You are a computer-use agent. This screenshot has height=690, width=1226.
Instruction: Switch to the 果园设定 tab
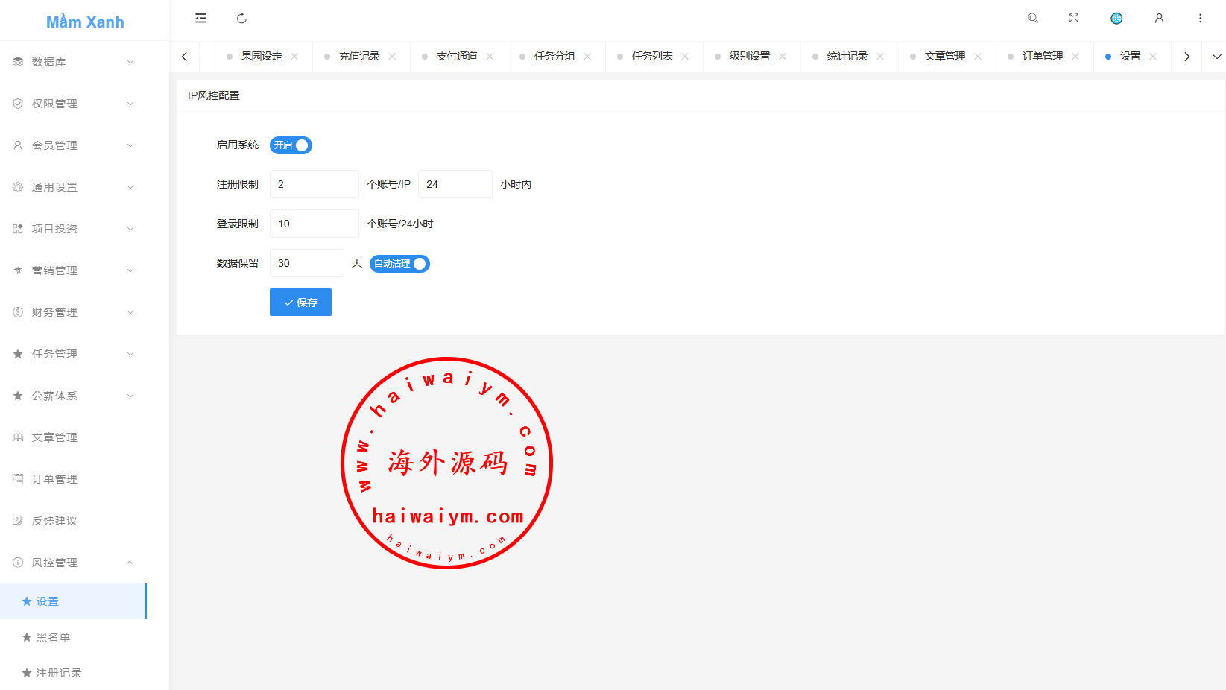[262, 57]
